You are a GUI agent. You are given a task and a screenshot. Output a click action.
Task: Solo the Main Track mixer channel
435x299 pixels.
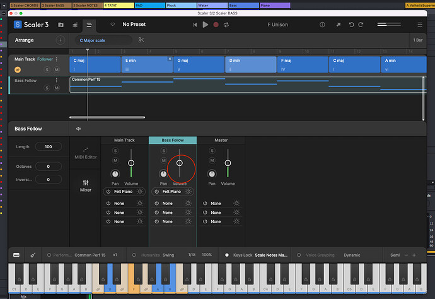115,151
